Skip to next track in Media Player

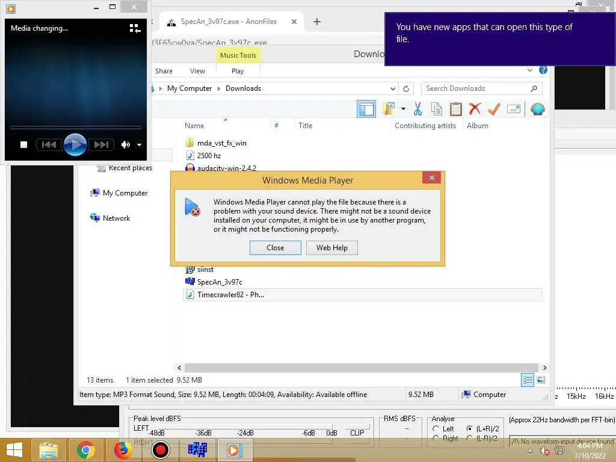click(101, 144)
